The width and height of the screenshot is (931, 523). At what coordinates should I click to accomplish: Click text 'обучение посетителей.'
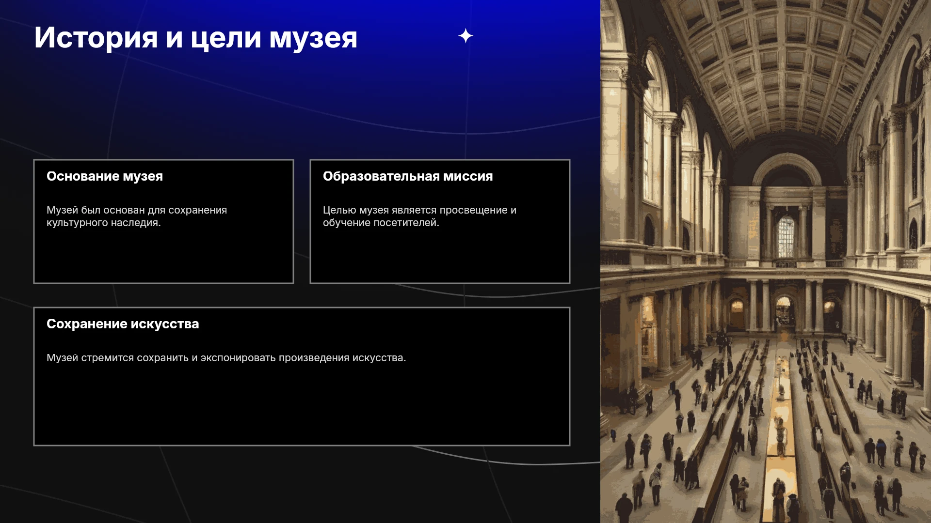(x=381, y=223)
